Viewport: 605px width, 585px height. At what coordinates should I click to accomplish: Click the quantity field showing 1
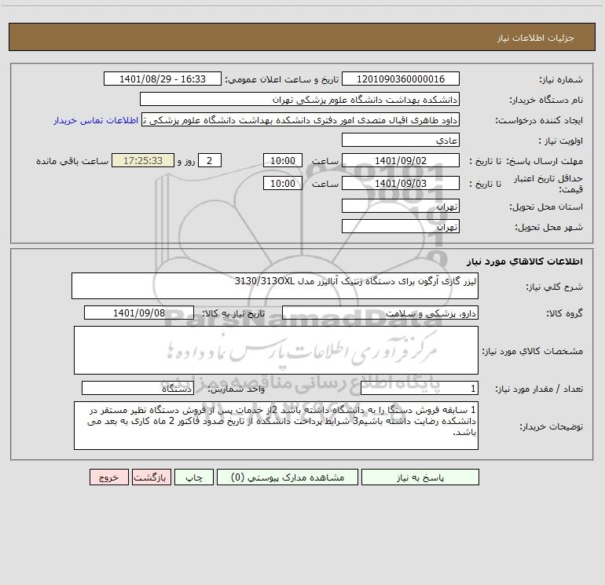tap(420, 389)
